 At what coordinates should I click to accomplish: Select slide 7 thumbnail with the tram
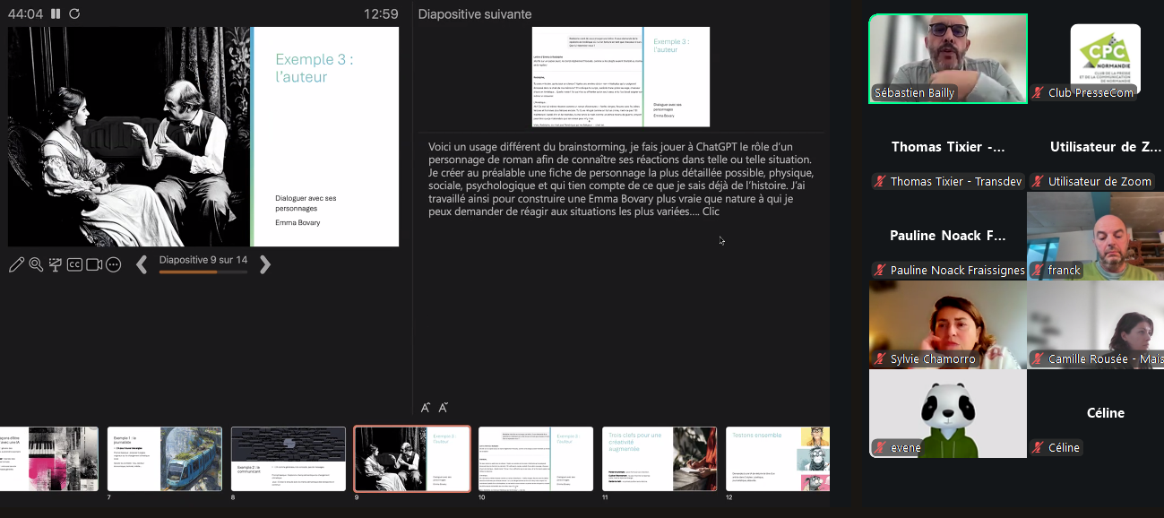pyautogui.click(x=164, y=458)
